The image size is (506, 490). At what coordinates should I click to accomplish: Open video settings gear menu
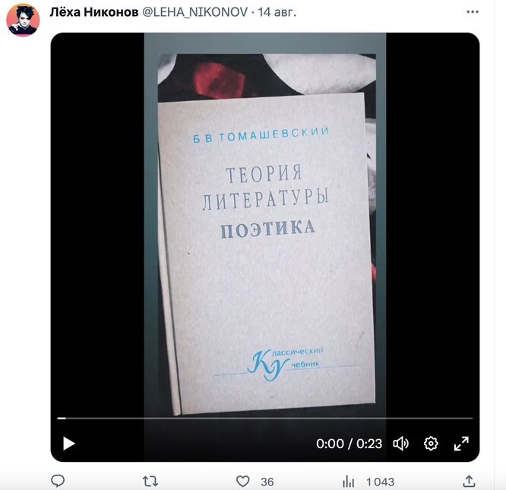[431, 443]
